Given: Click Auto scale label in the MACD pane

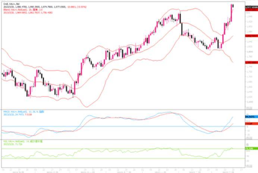Looking at the screenshot, I should coord(249,138).
